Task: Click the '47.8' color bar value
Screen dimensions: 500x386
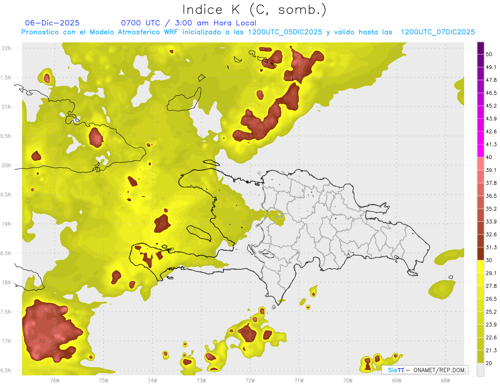Action: coord(491,80)
